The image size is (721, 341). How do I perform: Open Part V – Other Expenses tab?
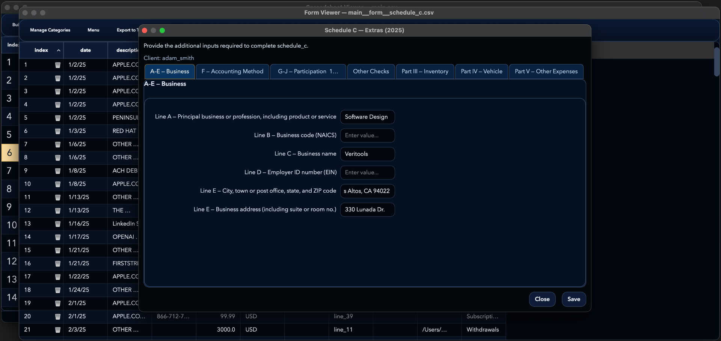[x=546, y=71]
